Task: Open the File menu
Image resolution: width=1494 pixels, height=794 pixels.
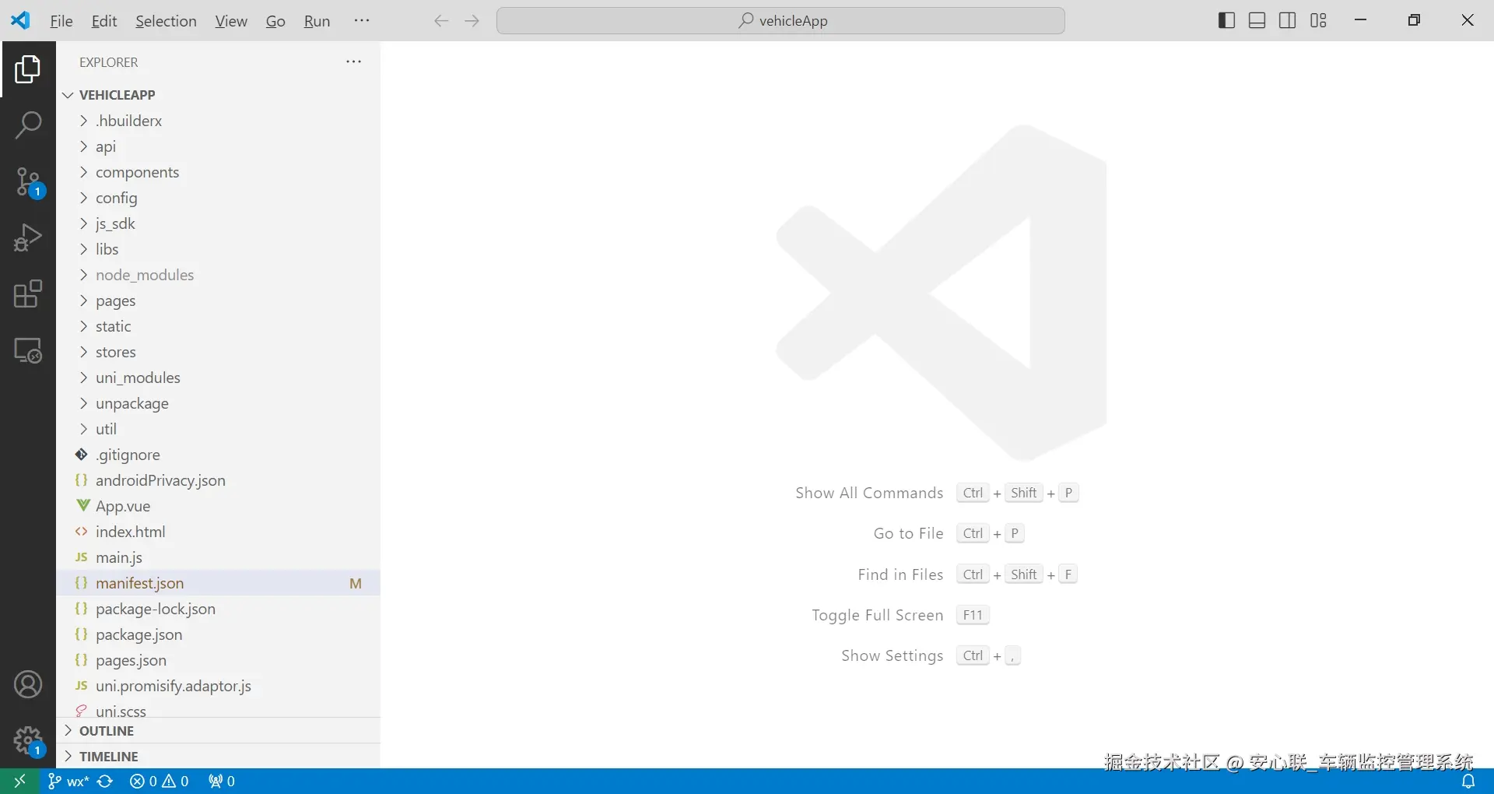Action: (x=61, y=21)
